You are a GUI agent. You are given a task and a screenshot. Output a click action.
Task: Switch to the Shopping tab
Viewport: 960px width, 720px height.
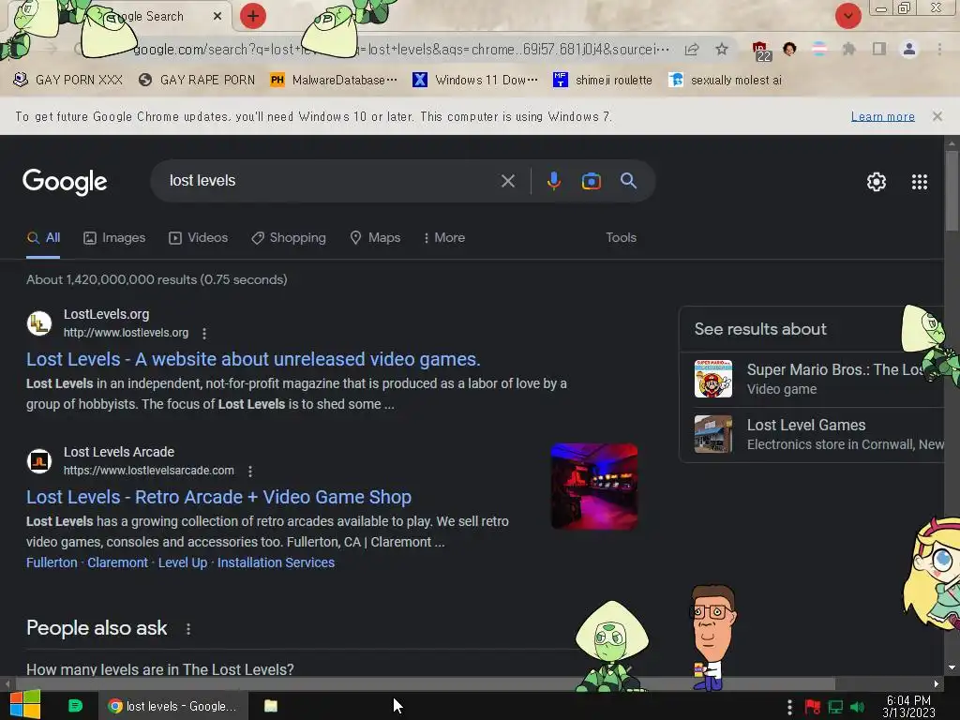(289, 237)
